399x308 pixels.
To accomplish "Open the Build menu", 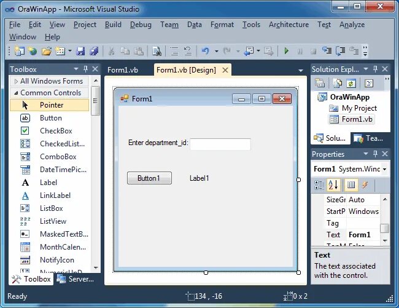I will (x=113, y=25).
